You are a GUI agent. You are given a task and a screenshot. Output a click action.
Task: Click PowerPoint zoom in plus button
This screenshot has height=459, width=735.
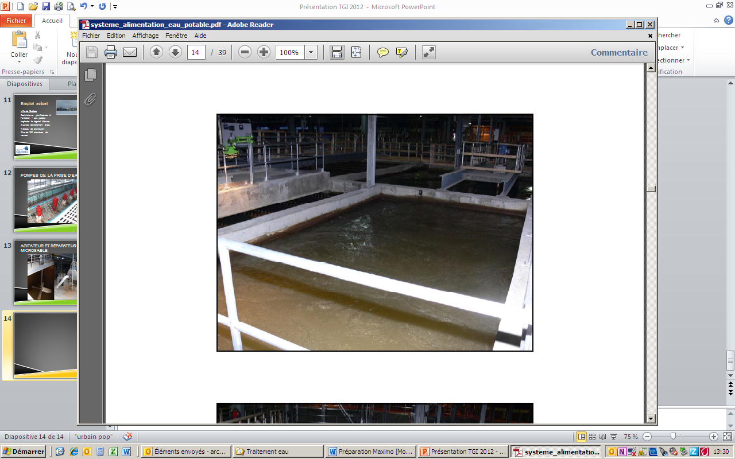(x=714, y=437)
